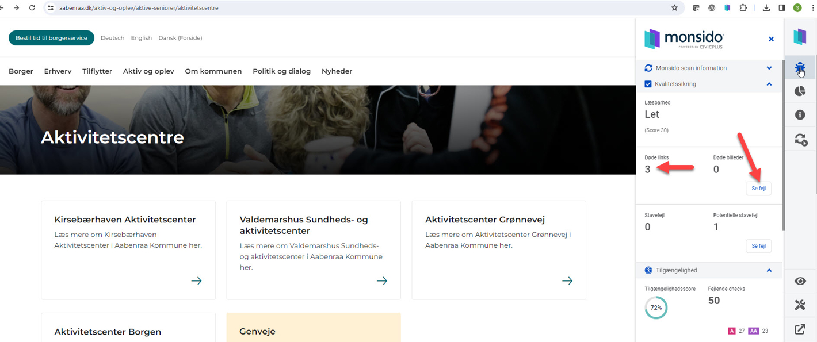Click the open in new window icon
Image resolution: width=817 pixels, height=342 pixels.
(800, 329)
